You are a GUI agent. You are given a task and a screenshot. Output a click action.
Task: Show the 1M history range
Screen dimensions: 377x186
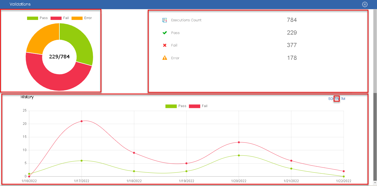click(343, 99)
